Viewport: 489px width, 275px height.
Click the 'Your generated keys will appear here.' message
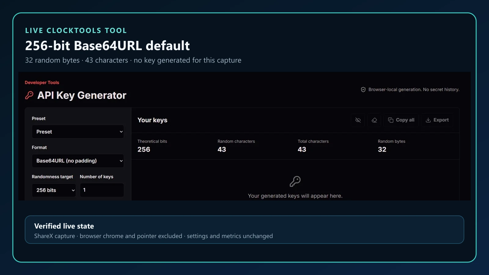coord(295,196)
